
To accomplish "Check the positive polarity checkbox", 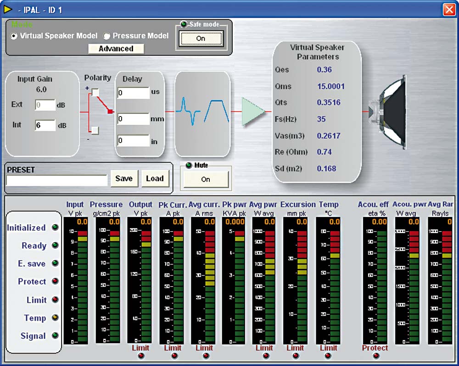I will tap(95, 93).
